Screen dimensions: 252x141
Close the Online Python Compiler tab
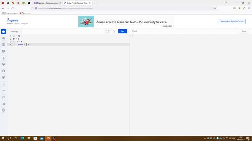90,3
